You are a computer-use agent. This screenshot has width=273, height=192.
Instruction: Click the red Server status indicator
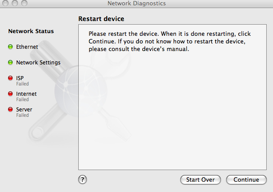pyautogui.click(x=10, y=109)
